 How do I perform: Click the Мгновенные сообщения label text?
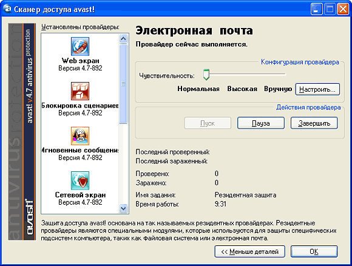pyautogui.click(x=80, y=150)
